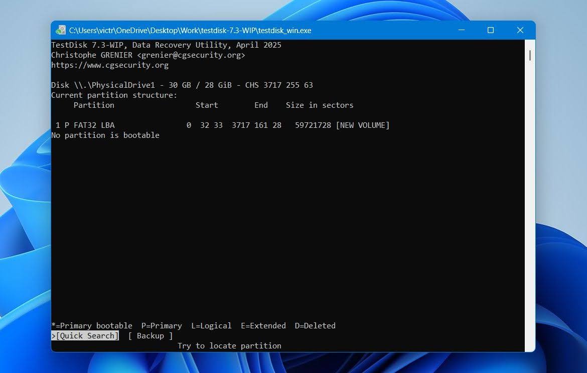Viewport: 587px width, 373px height.
Task: Click 'Current partition structure:' text
Action: point(114,95)
